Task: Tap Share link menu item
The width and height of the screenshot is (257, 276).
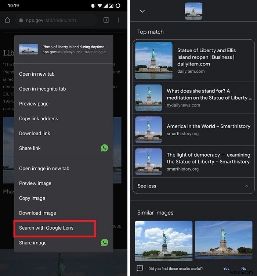Action: click(64, 148)
